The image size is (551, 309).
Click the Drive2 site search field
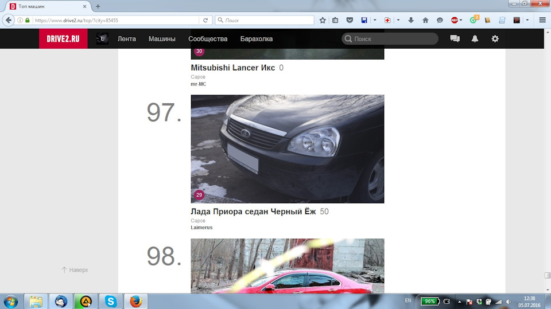pyautogui.click(x=390, y=38)
